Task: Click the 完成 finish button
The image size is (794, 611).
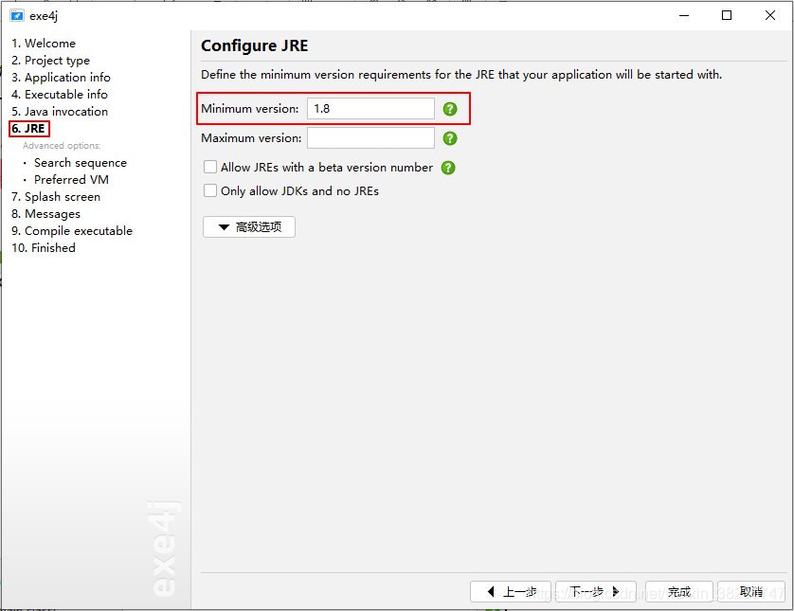Action: click(679, 591)
